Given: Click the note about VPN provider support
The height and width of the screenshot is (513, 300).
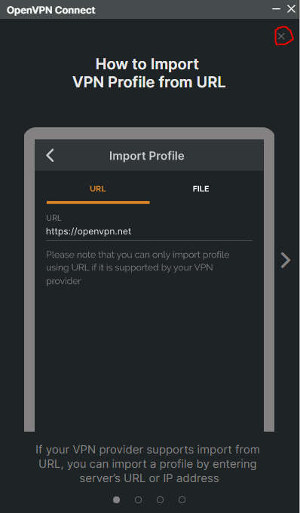Looking at the screenshot, I should click(137, 267).
